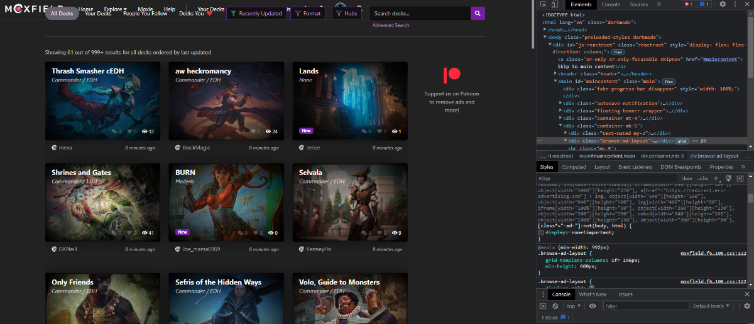Open the moxfield css:122 source link under @media

[713, 253]
